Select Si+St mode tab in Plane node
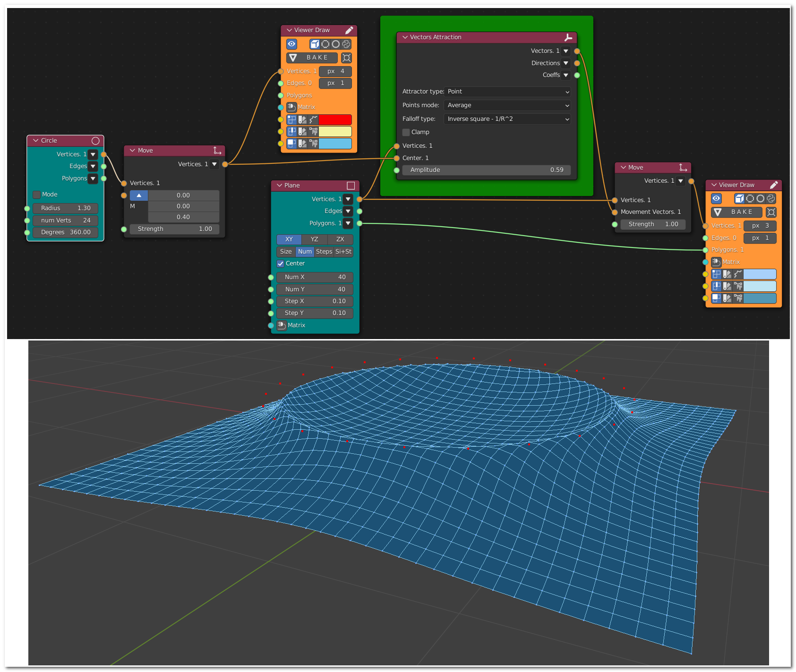This screenshot has width=796, height=672. click(x=343, y=252)
